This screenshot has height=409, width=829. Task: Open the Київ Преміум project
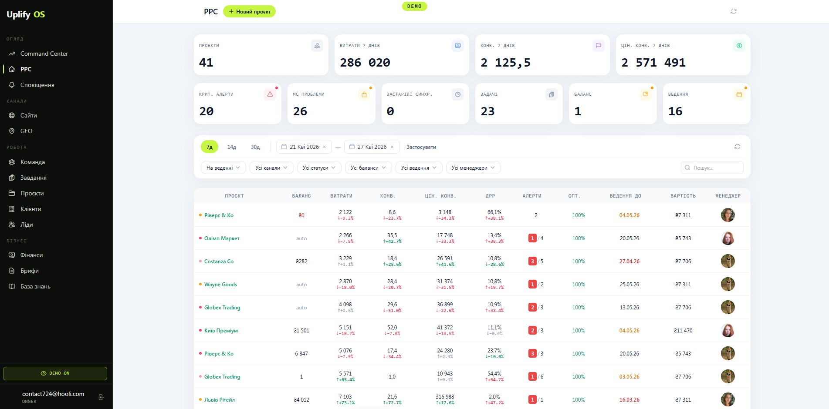point(221,331)
